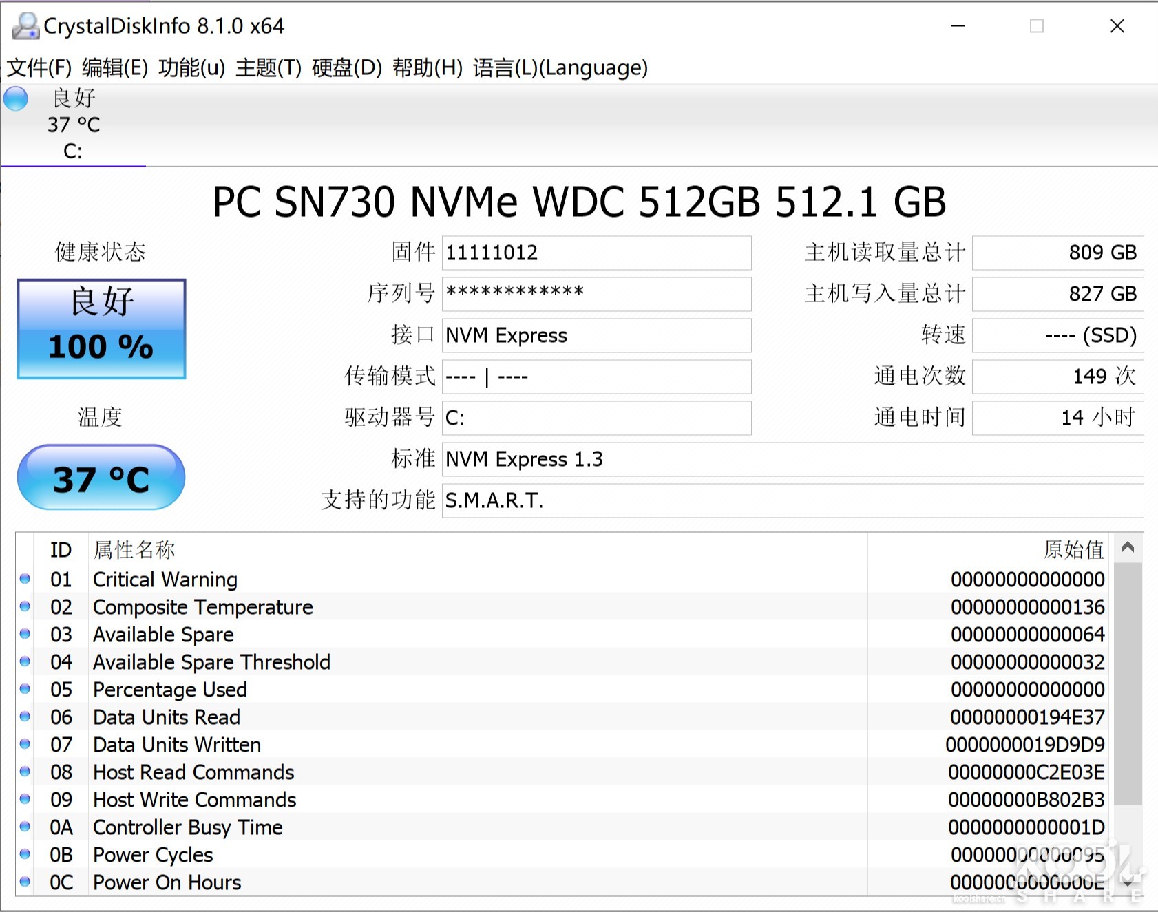Click the firmware version field showing 11111012
The width and height of the screenshot is (1158, 912).
pos(596,253)
